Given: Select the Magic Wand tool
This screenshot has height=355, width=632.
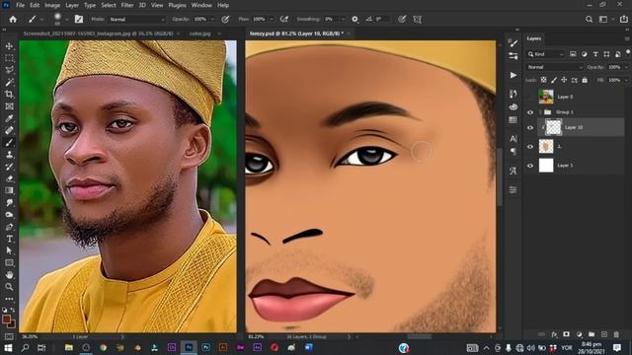Looking at the screenshot, I should point(9,82).
